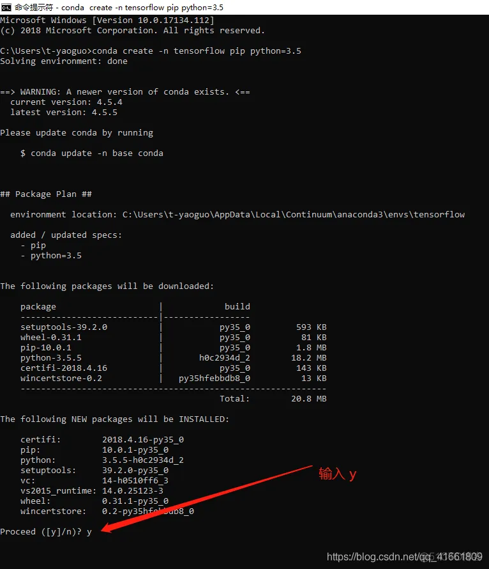Click the '13 KB' size value
The image size is (489, 569).
pos(314,378)
